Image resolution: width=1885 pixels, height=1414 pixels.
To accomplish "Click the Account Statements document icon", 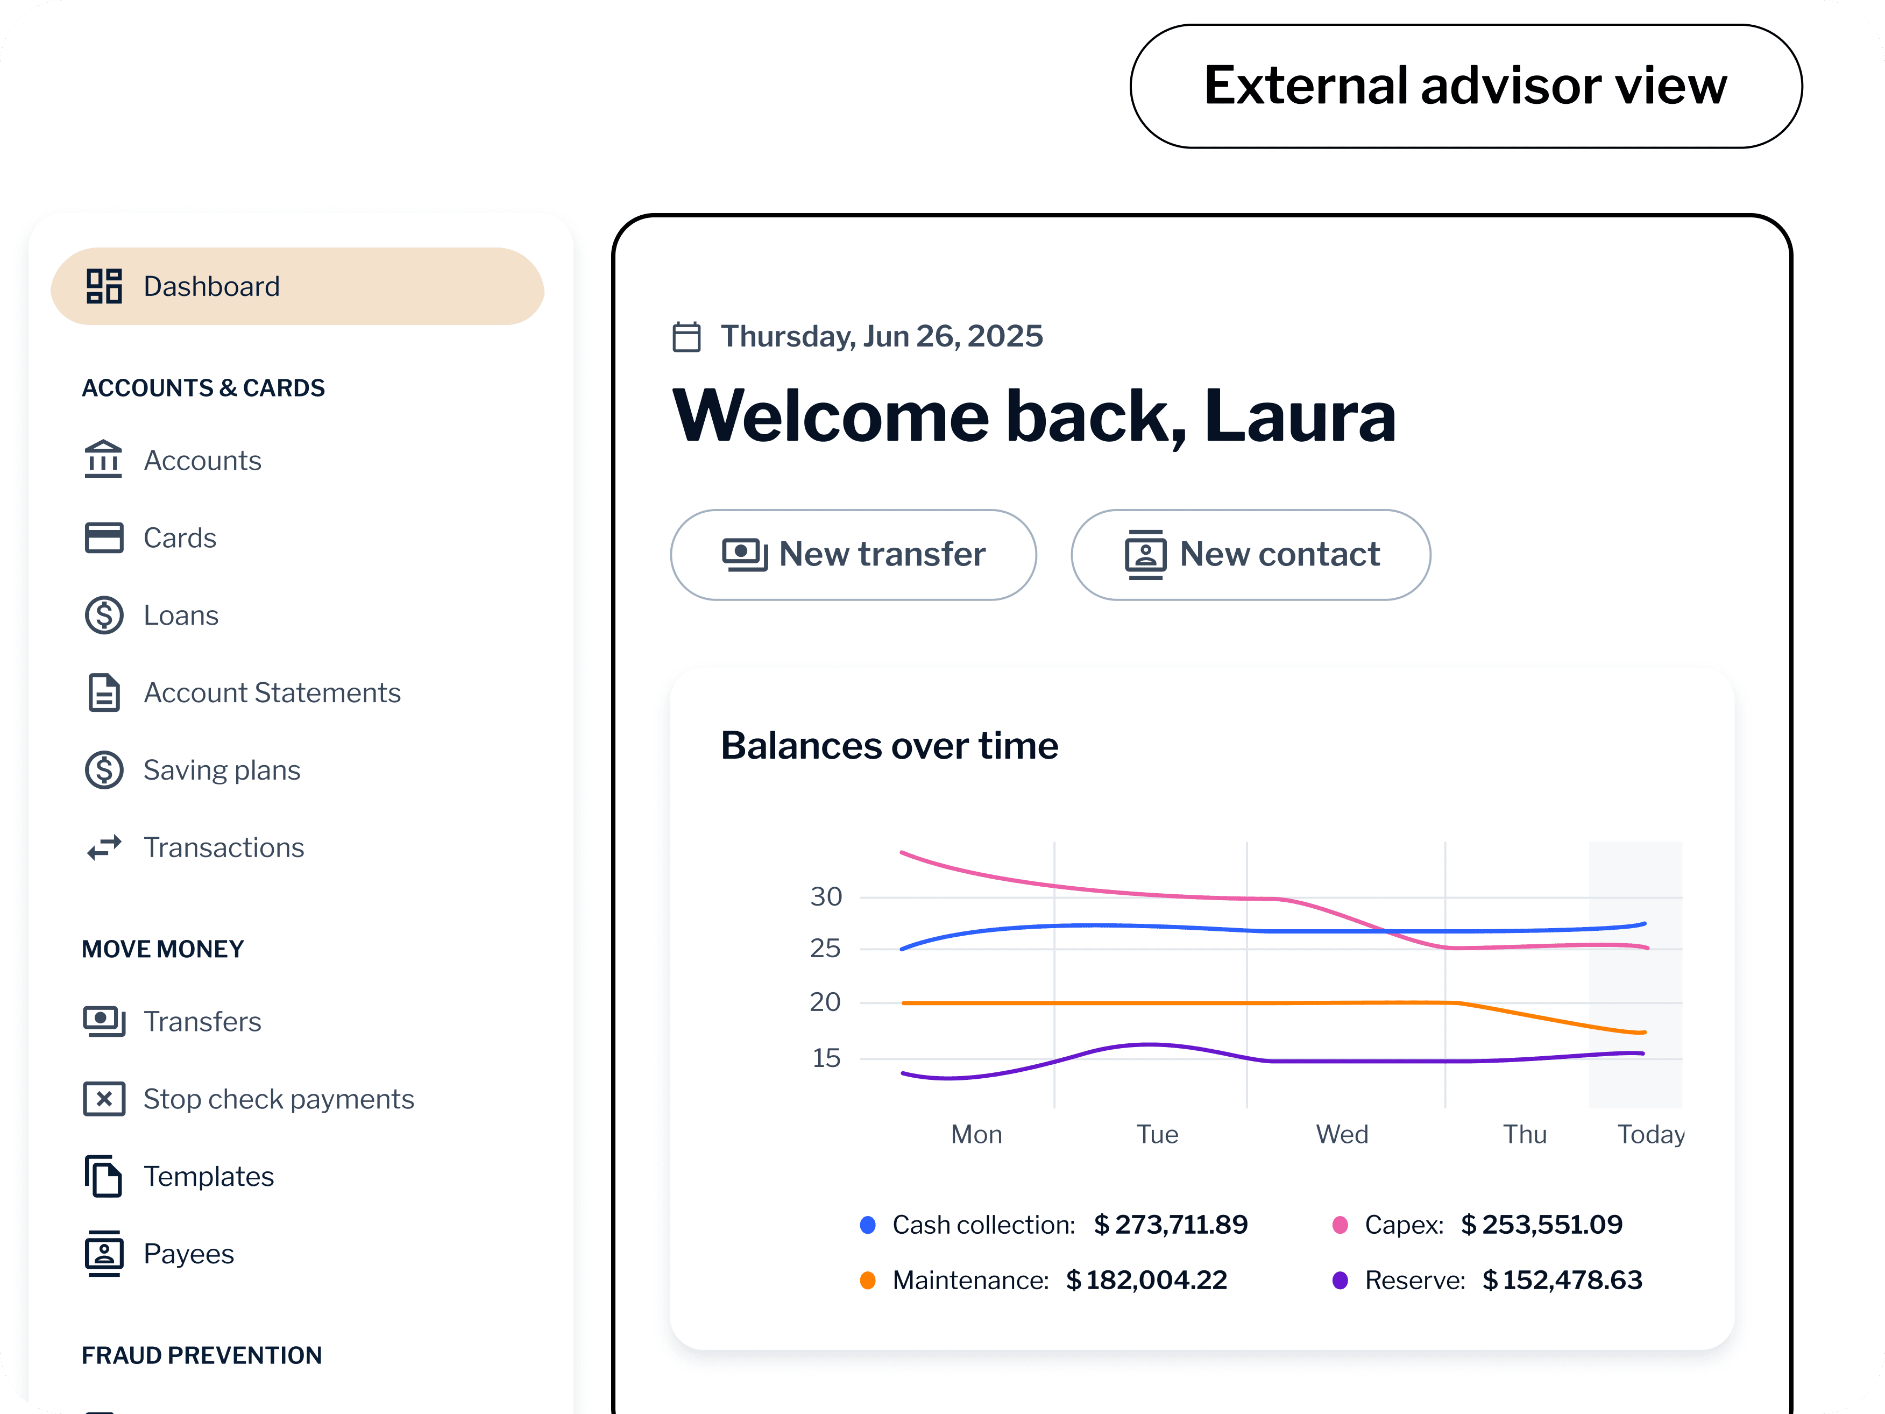I will point(103,693).
